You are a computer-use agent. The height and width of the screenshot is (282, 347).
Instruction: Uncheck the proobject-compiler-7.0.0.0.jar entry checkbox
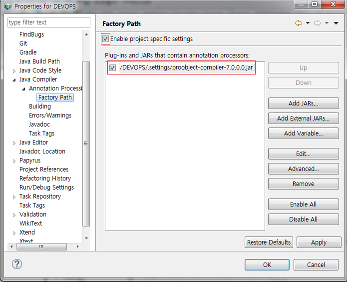point(112,67)
